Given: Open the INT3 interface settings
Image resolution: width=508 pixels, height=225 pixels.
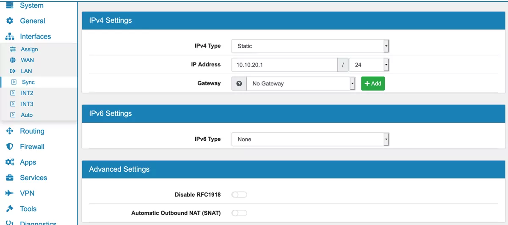Looking at the screenshot, I should coord(27,104).
